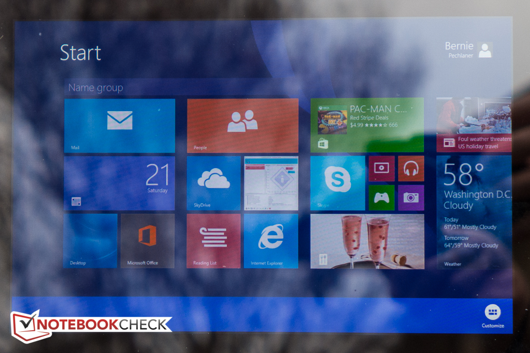Open the News tile about foul weather

474,125
